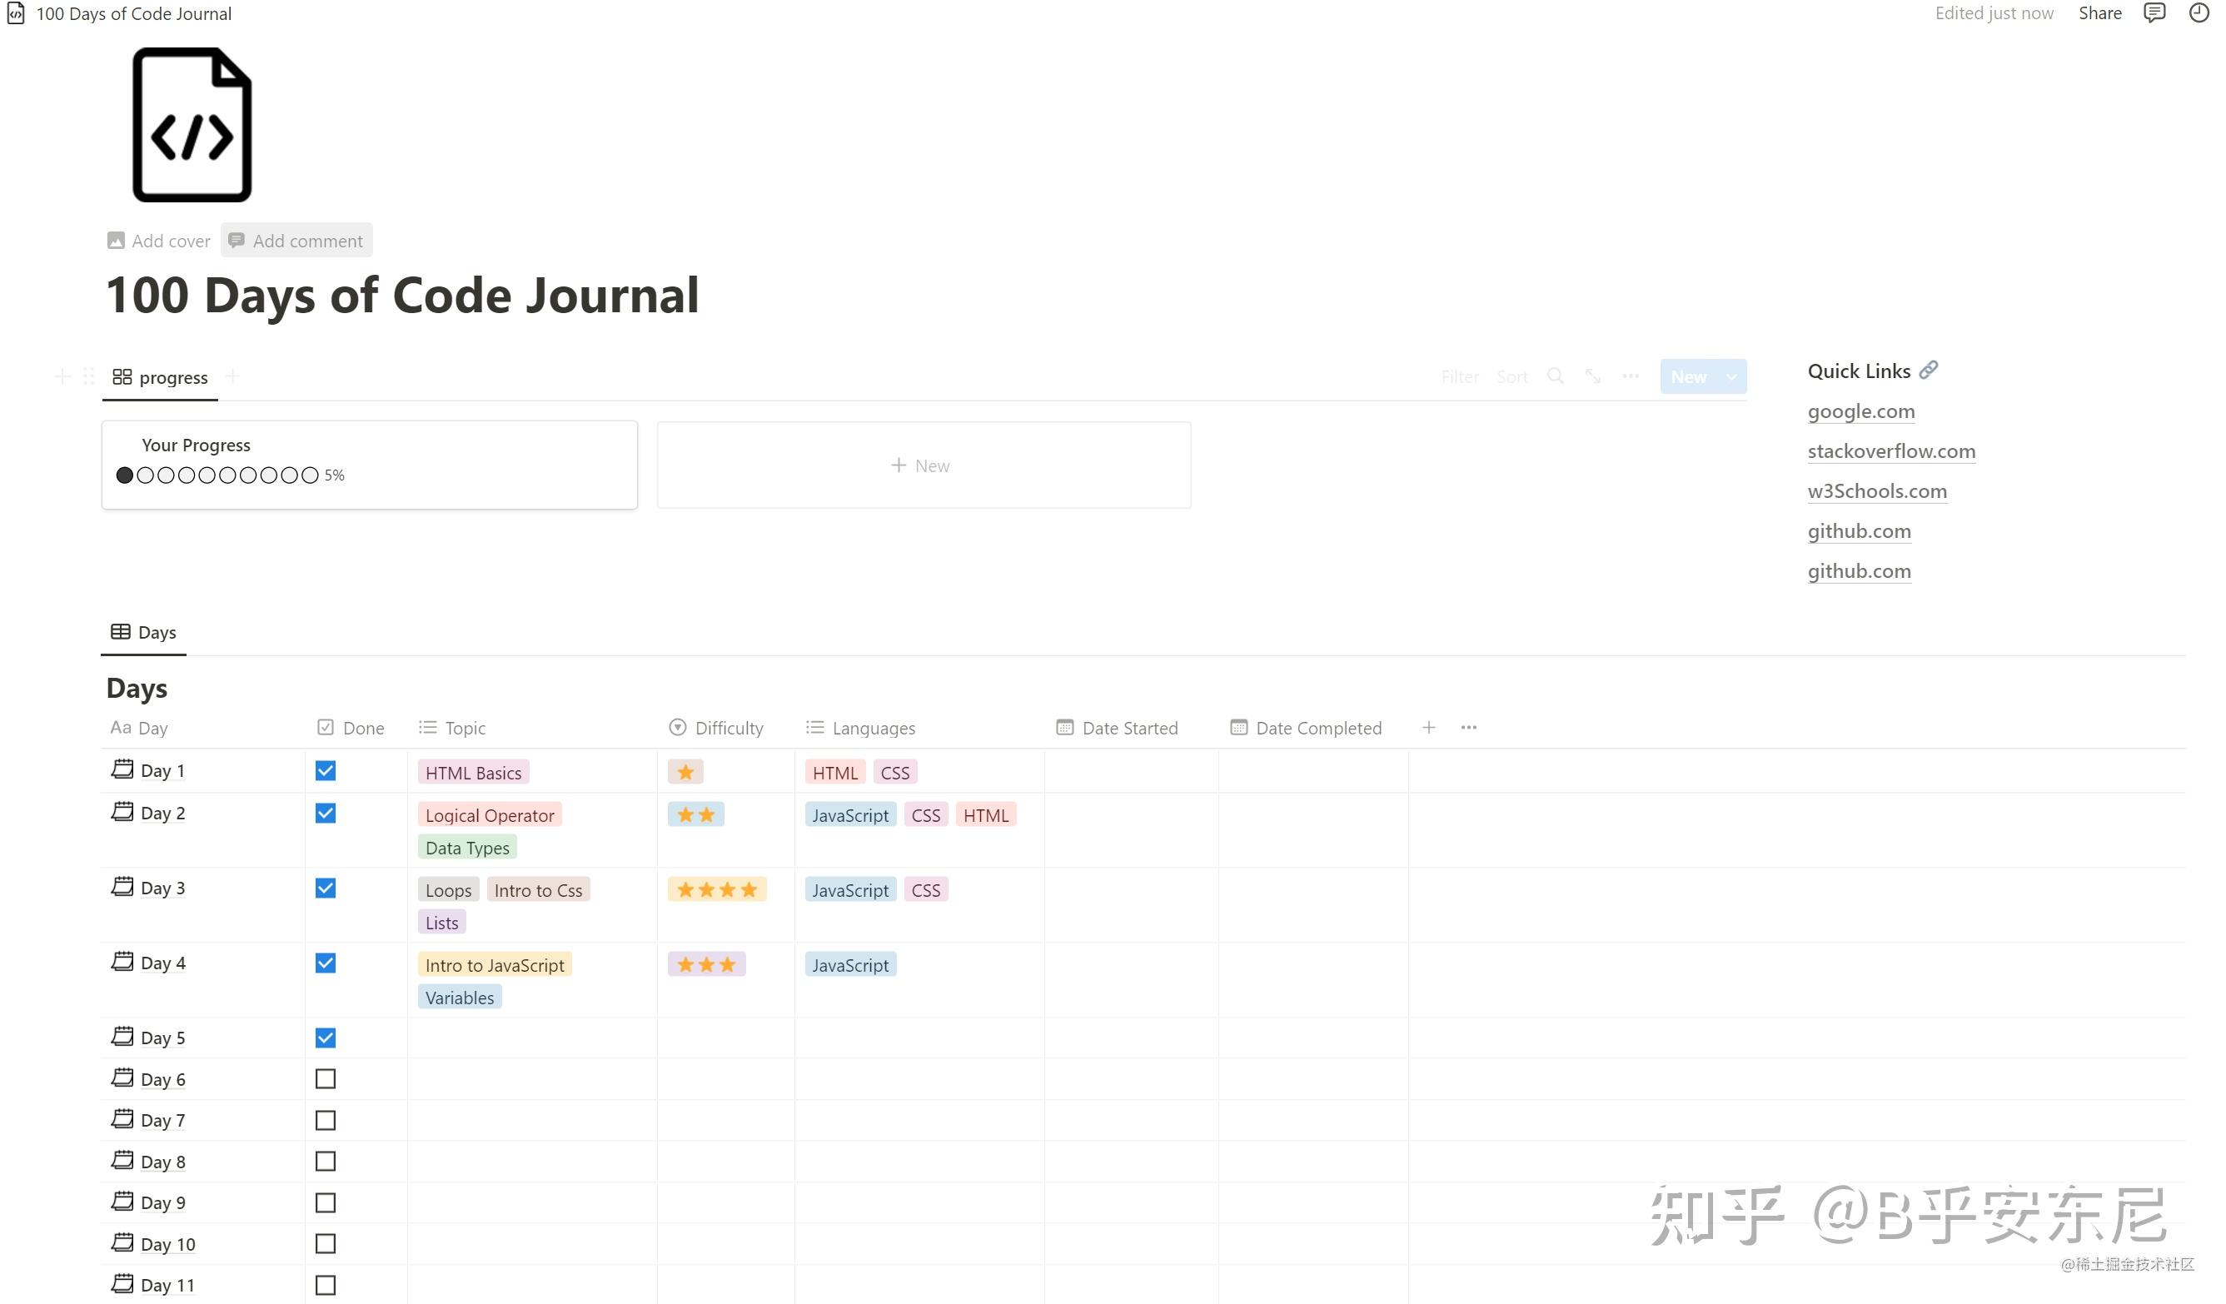Image resolution: width=2226 pixels, height=1304 pixels.
Task: Click drag handle beside progress tab
Action: coord(88,376)
